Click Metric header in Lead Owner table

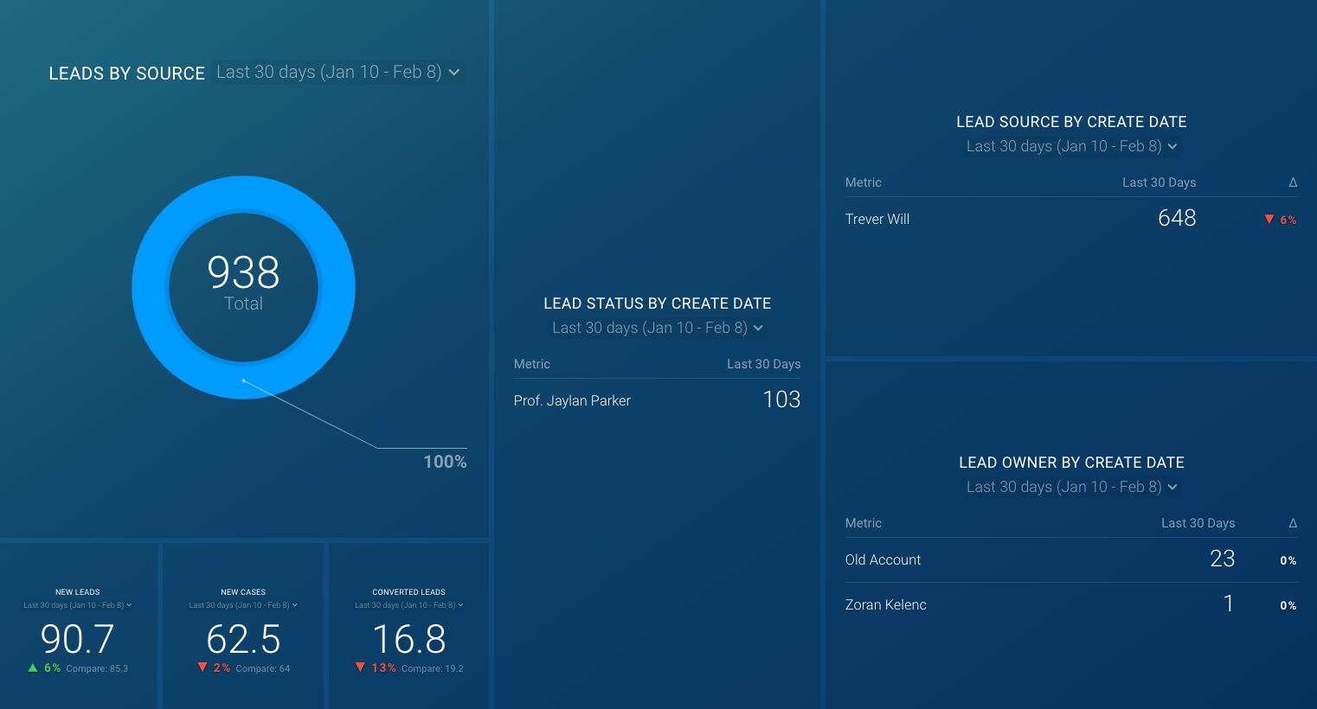pyautogui.click(x=864, y=523)
